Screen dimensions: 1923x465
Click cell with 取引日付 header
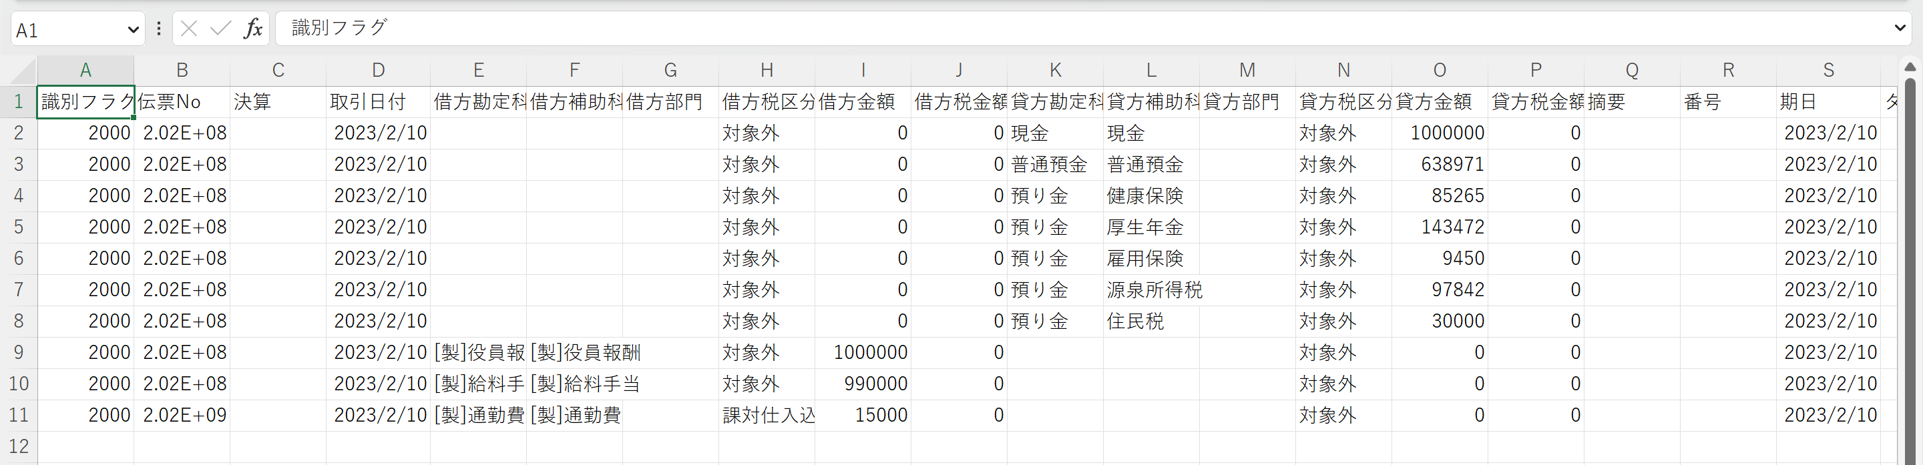pos(378,102)
